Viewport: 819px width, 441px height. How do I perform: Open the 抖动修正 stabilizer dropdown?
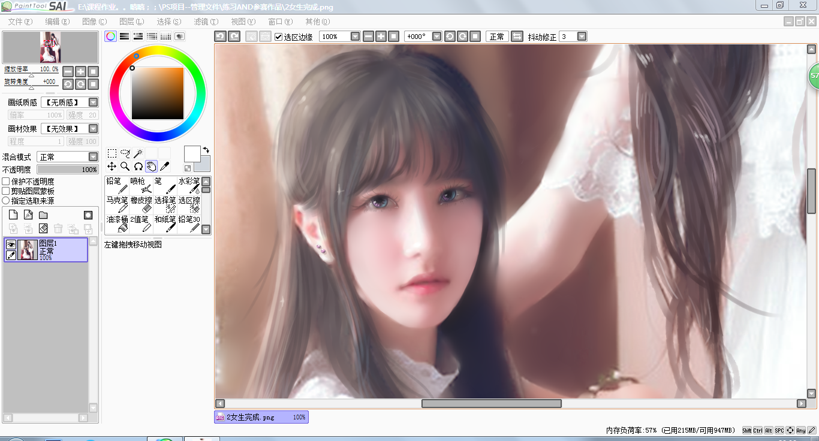click(x=582, y=37)
